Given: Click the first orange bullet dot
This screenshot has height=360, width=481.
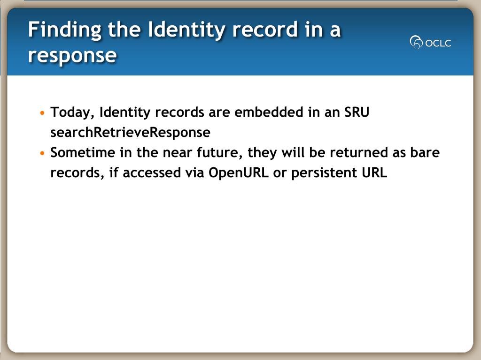Looking at the screenshot, I should pyautogui.click(x=42, y=112).
